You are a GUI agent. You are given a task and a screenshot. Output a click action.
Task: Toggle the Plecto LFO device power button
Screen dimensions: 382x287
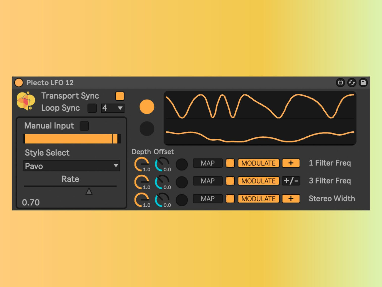coord(19,83)
